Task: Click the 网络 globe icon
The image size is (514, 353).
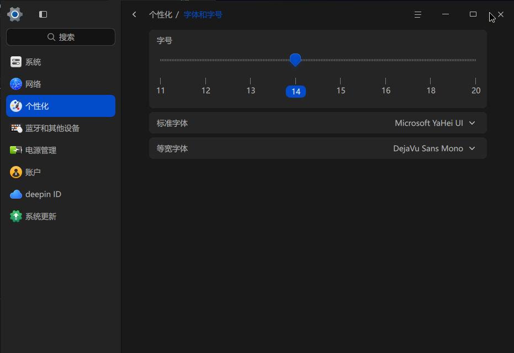Action: point(15,84)
